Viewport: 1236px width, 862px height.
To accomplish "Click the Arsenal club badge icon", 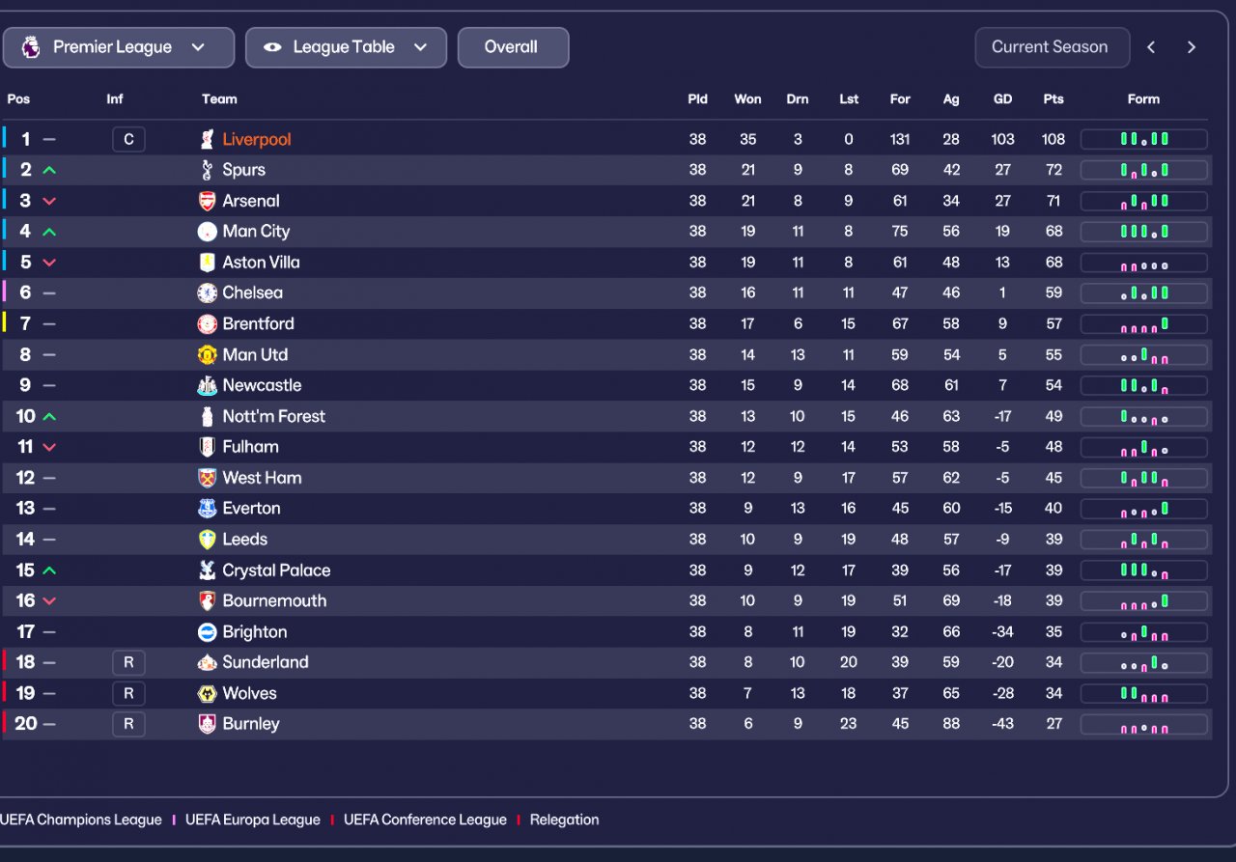I will [x=207, y=201].
